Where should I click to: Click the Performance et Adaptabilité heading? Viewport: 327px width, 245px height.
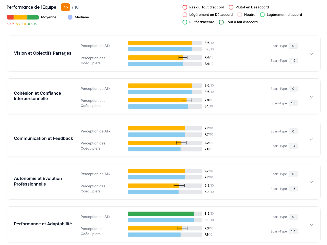tap(43, 224)
